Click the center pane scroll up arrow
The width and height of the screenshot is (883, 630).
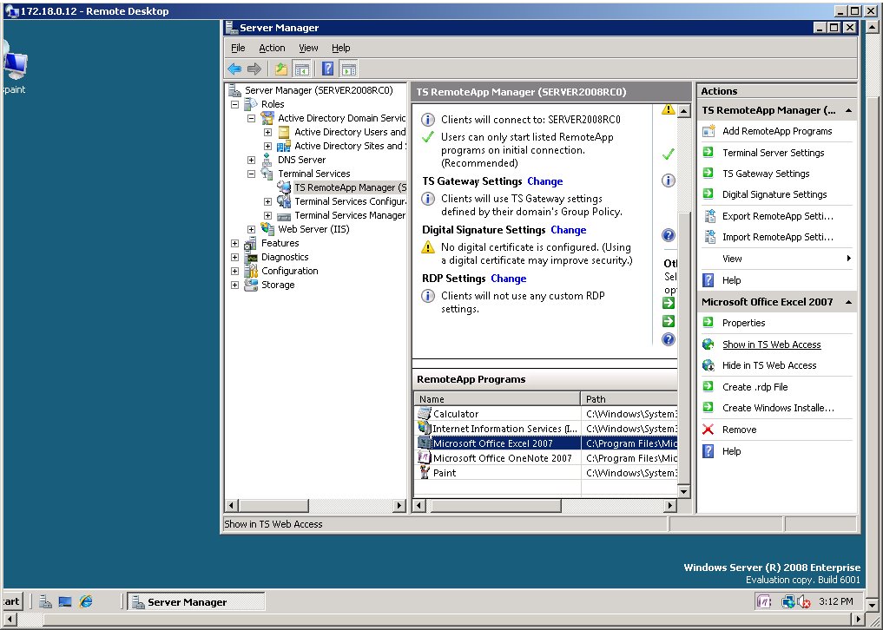point(683,110)
